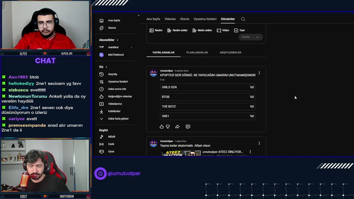Select the Gönderiler tab
354x199 pixels.
(x=228, y=19)
